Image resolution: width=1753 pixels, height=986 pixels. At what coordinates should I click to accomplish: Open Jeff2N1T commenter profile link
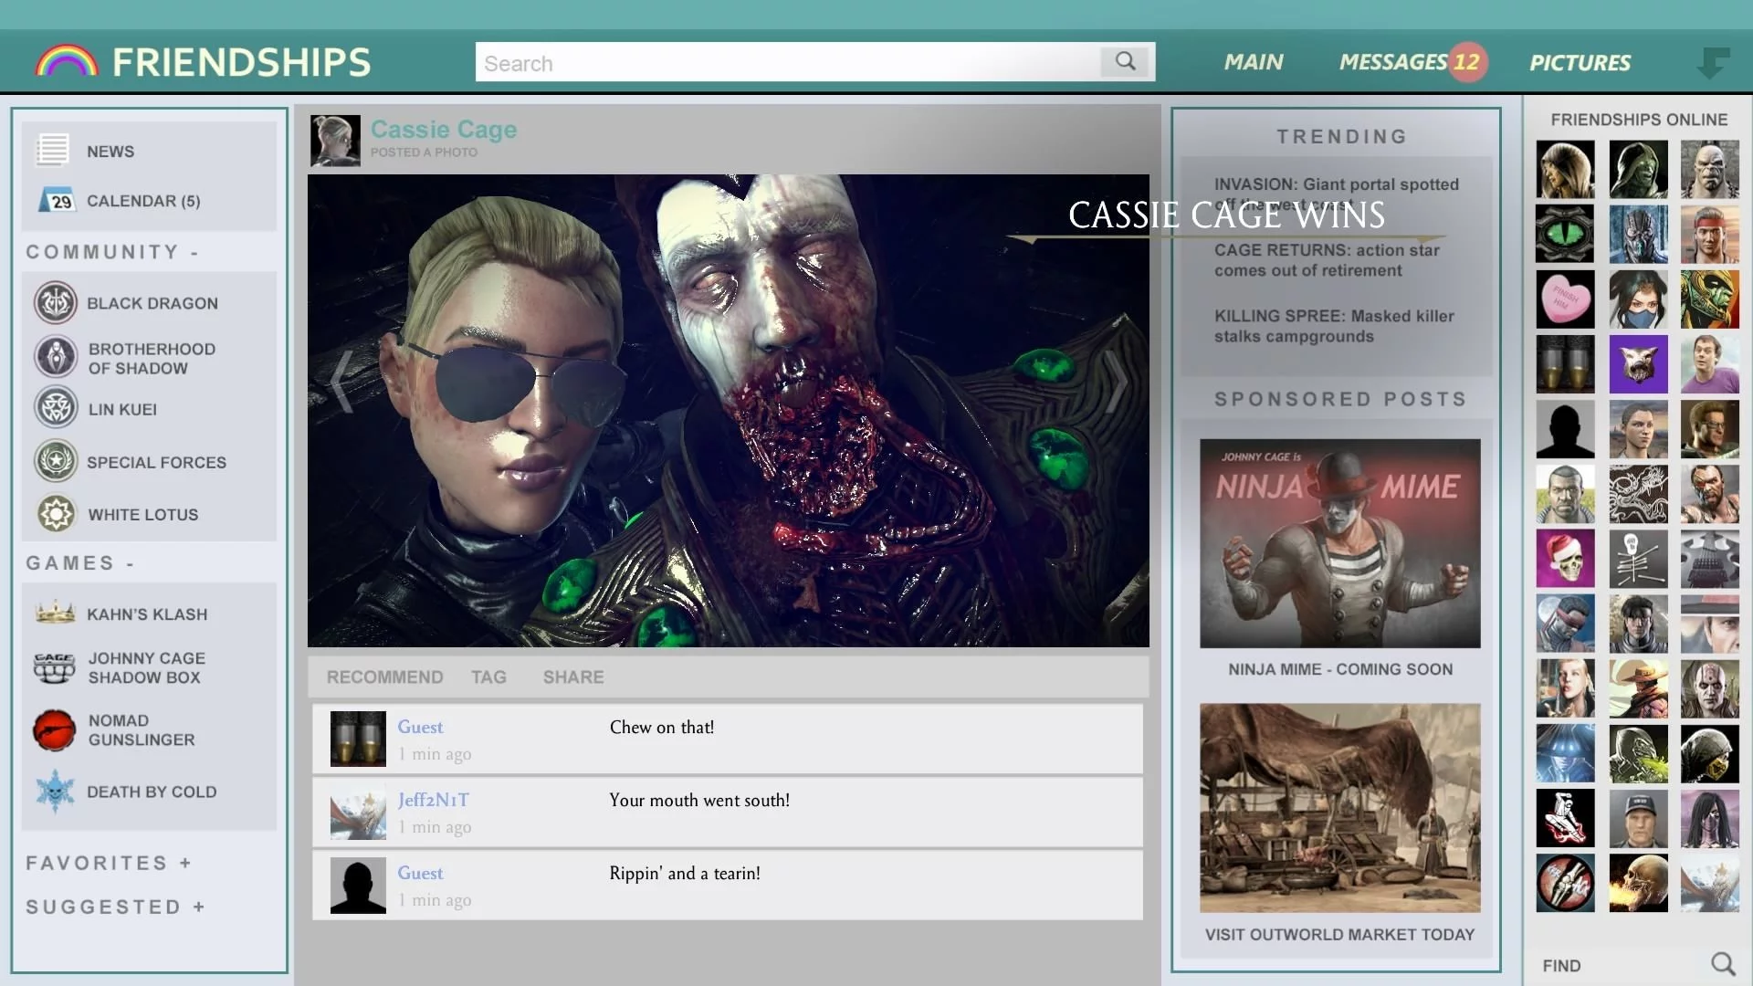coord(433,800)
